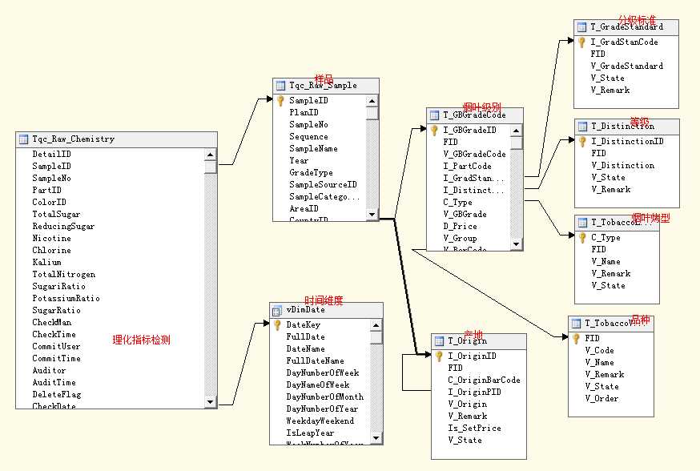Select V_GBGradeCode column row
Screen dimensions: 700x471
coord(469,155)
